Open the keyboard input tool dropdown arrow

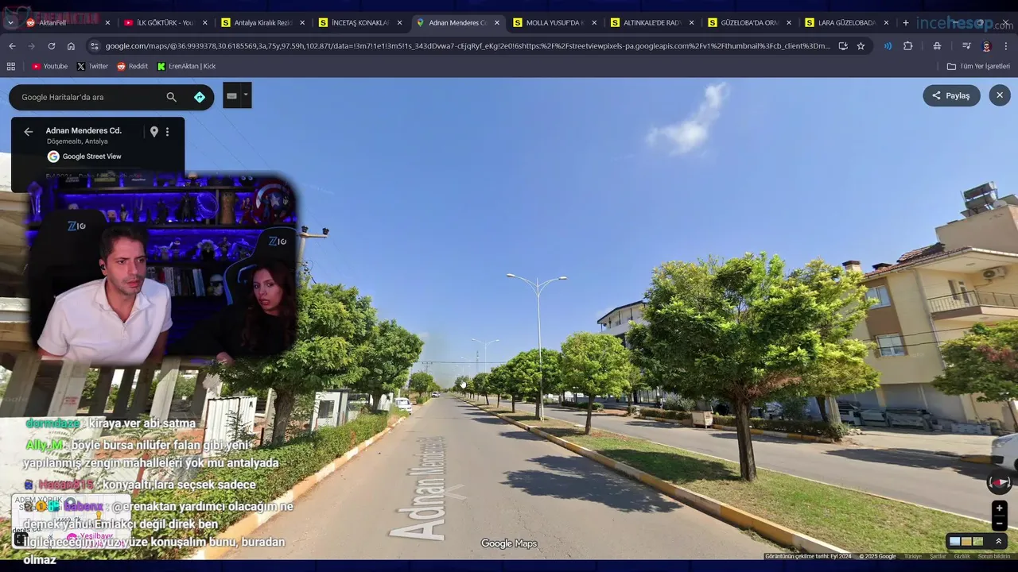point(246,95)
